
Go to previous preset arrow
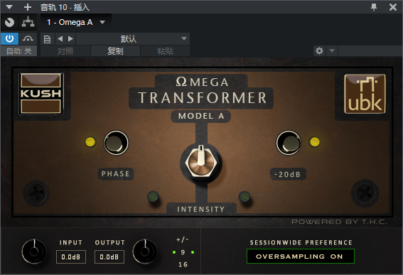60,39
